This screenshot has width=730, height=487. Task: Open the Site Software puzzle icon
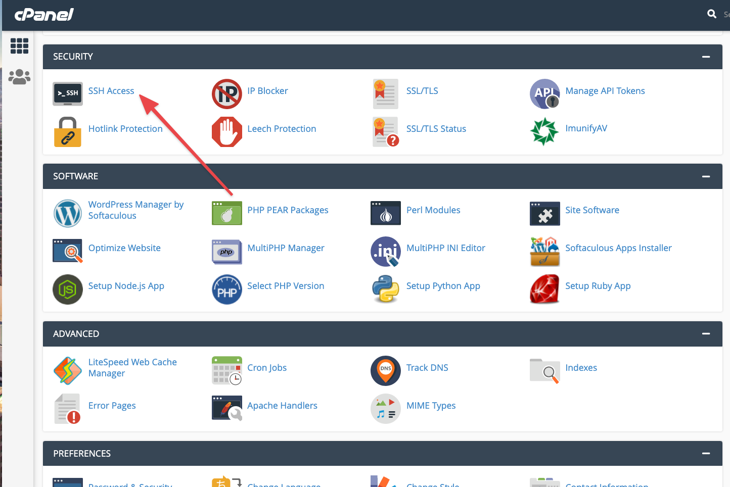(x=544, y=213)
